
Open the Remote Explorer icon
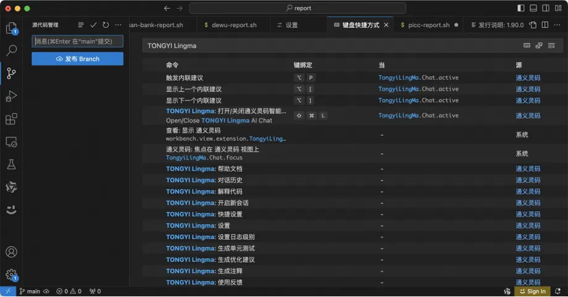[11, 142]
